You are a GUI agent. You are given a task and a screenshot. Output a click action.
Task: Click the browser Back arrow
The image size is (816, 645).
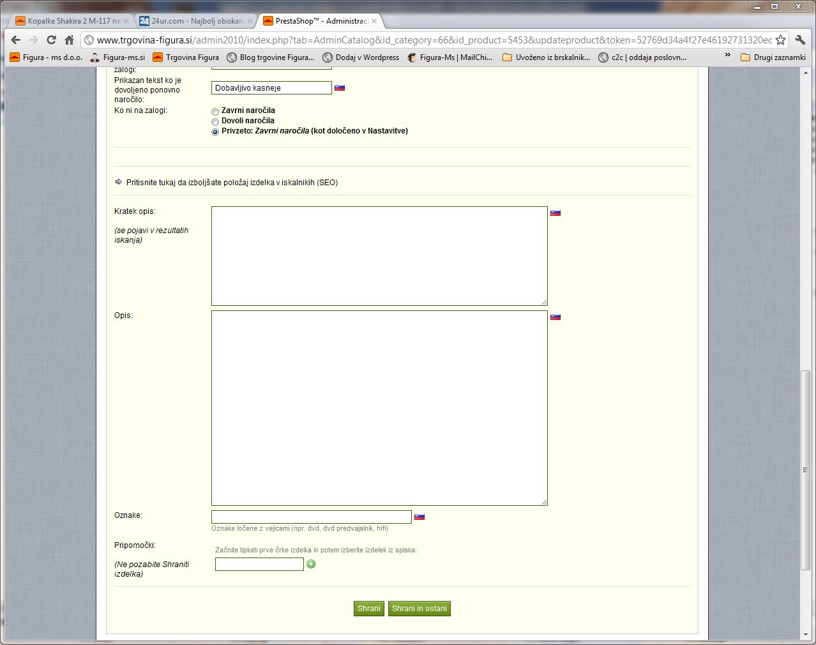16,40
